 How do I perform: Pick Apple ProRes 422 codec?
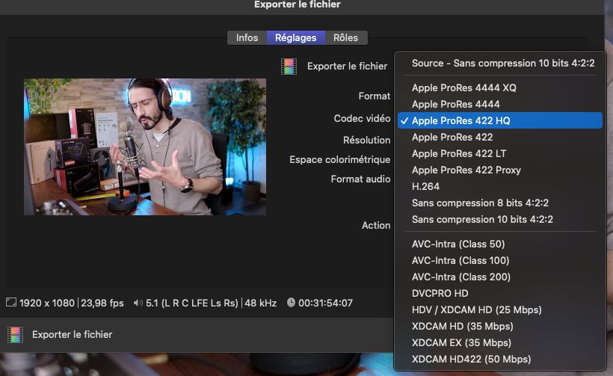click(500, 138)
